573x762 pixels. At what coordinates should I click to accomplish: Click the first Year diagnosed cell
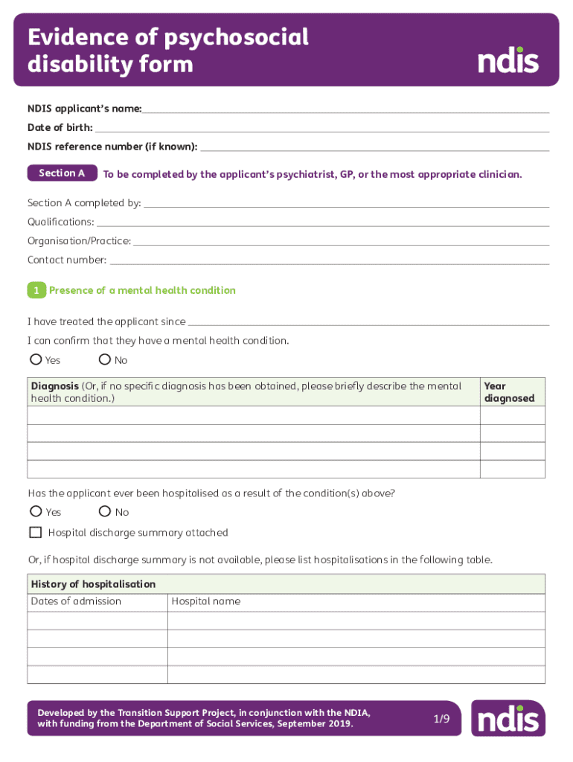[512, 415]
